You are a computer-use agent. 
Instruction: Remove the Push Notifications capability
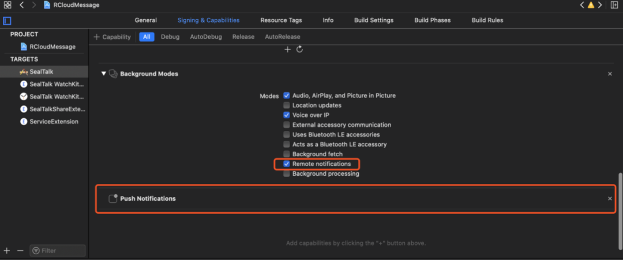tap(610, 198)
